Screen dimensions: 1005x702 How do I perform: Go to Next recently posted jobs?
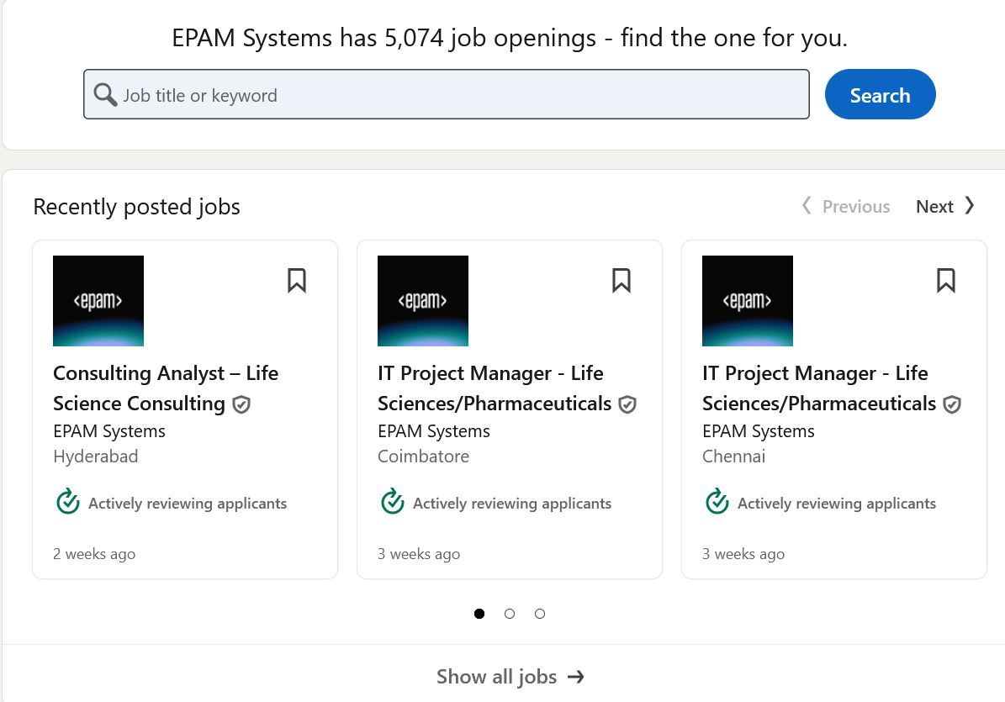click(945, 206)
